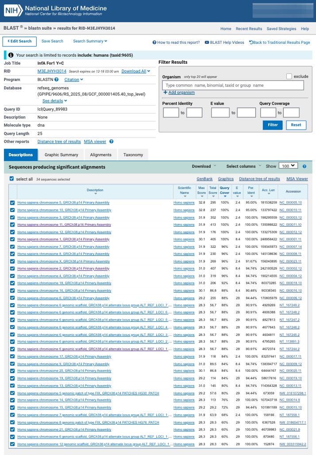Viewport: 316px width, 455px height.
Task: Open the Download dropdown in results bar
Action: (x=204, y=166)
